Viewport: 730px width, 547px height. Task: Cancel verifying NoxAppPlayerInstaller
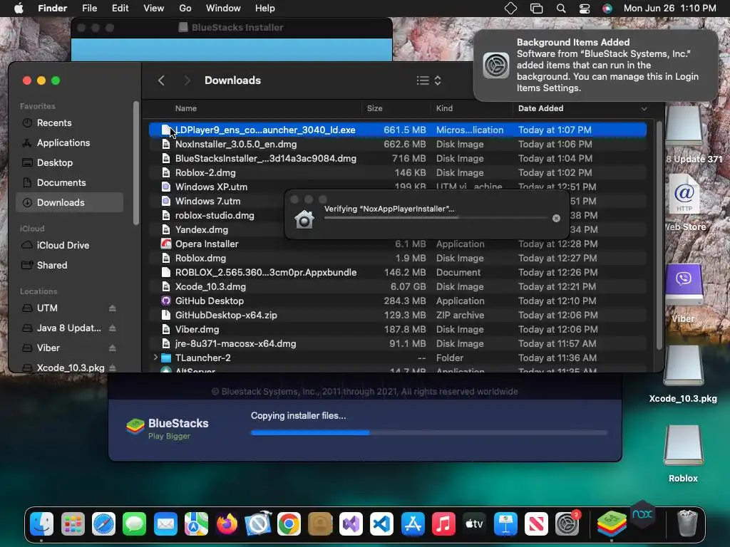coord(556,218)
